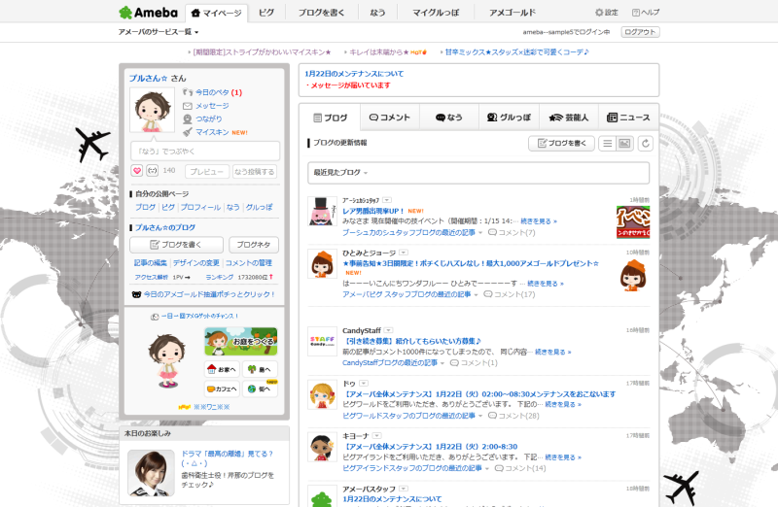This screenshot has width=778, height=507.
Task: Switch to the 芸能人 tab
Action: (569, 118)
